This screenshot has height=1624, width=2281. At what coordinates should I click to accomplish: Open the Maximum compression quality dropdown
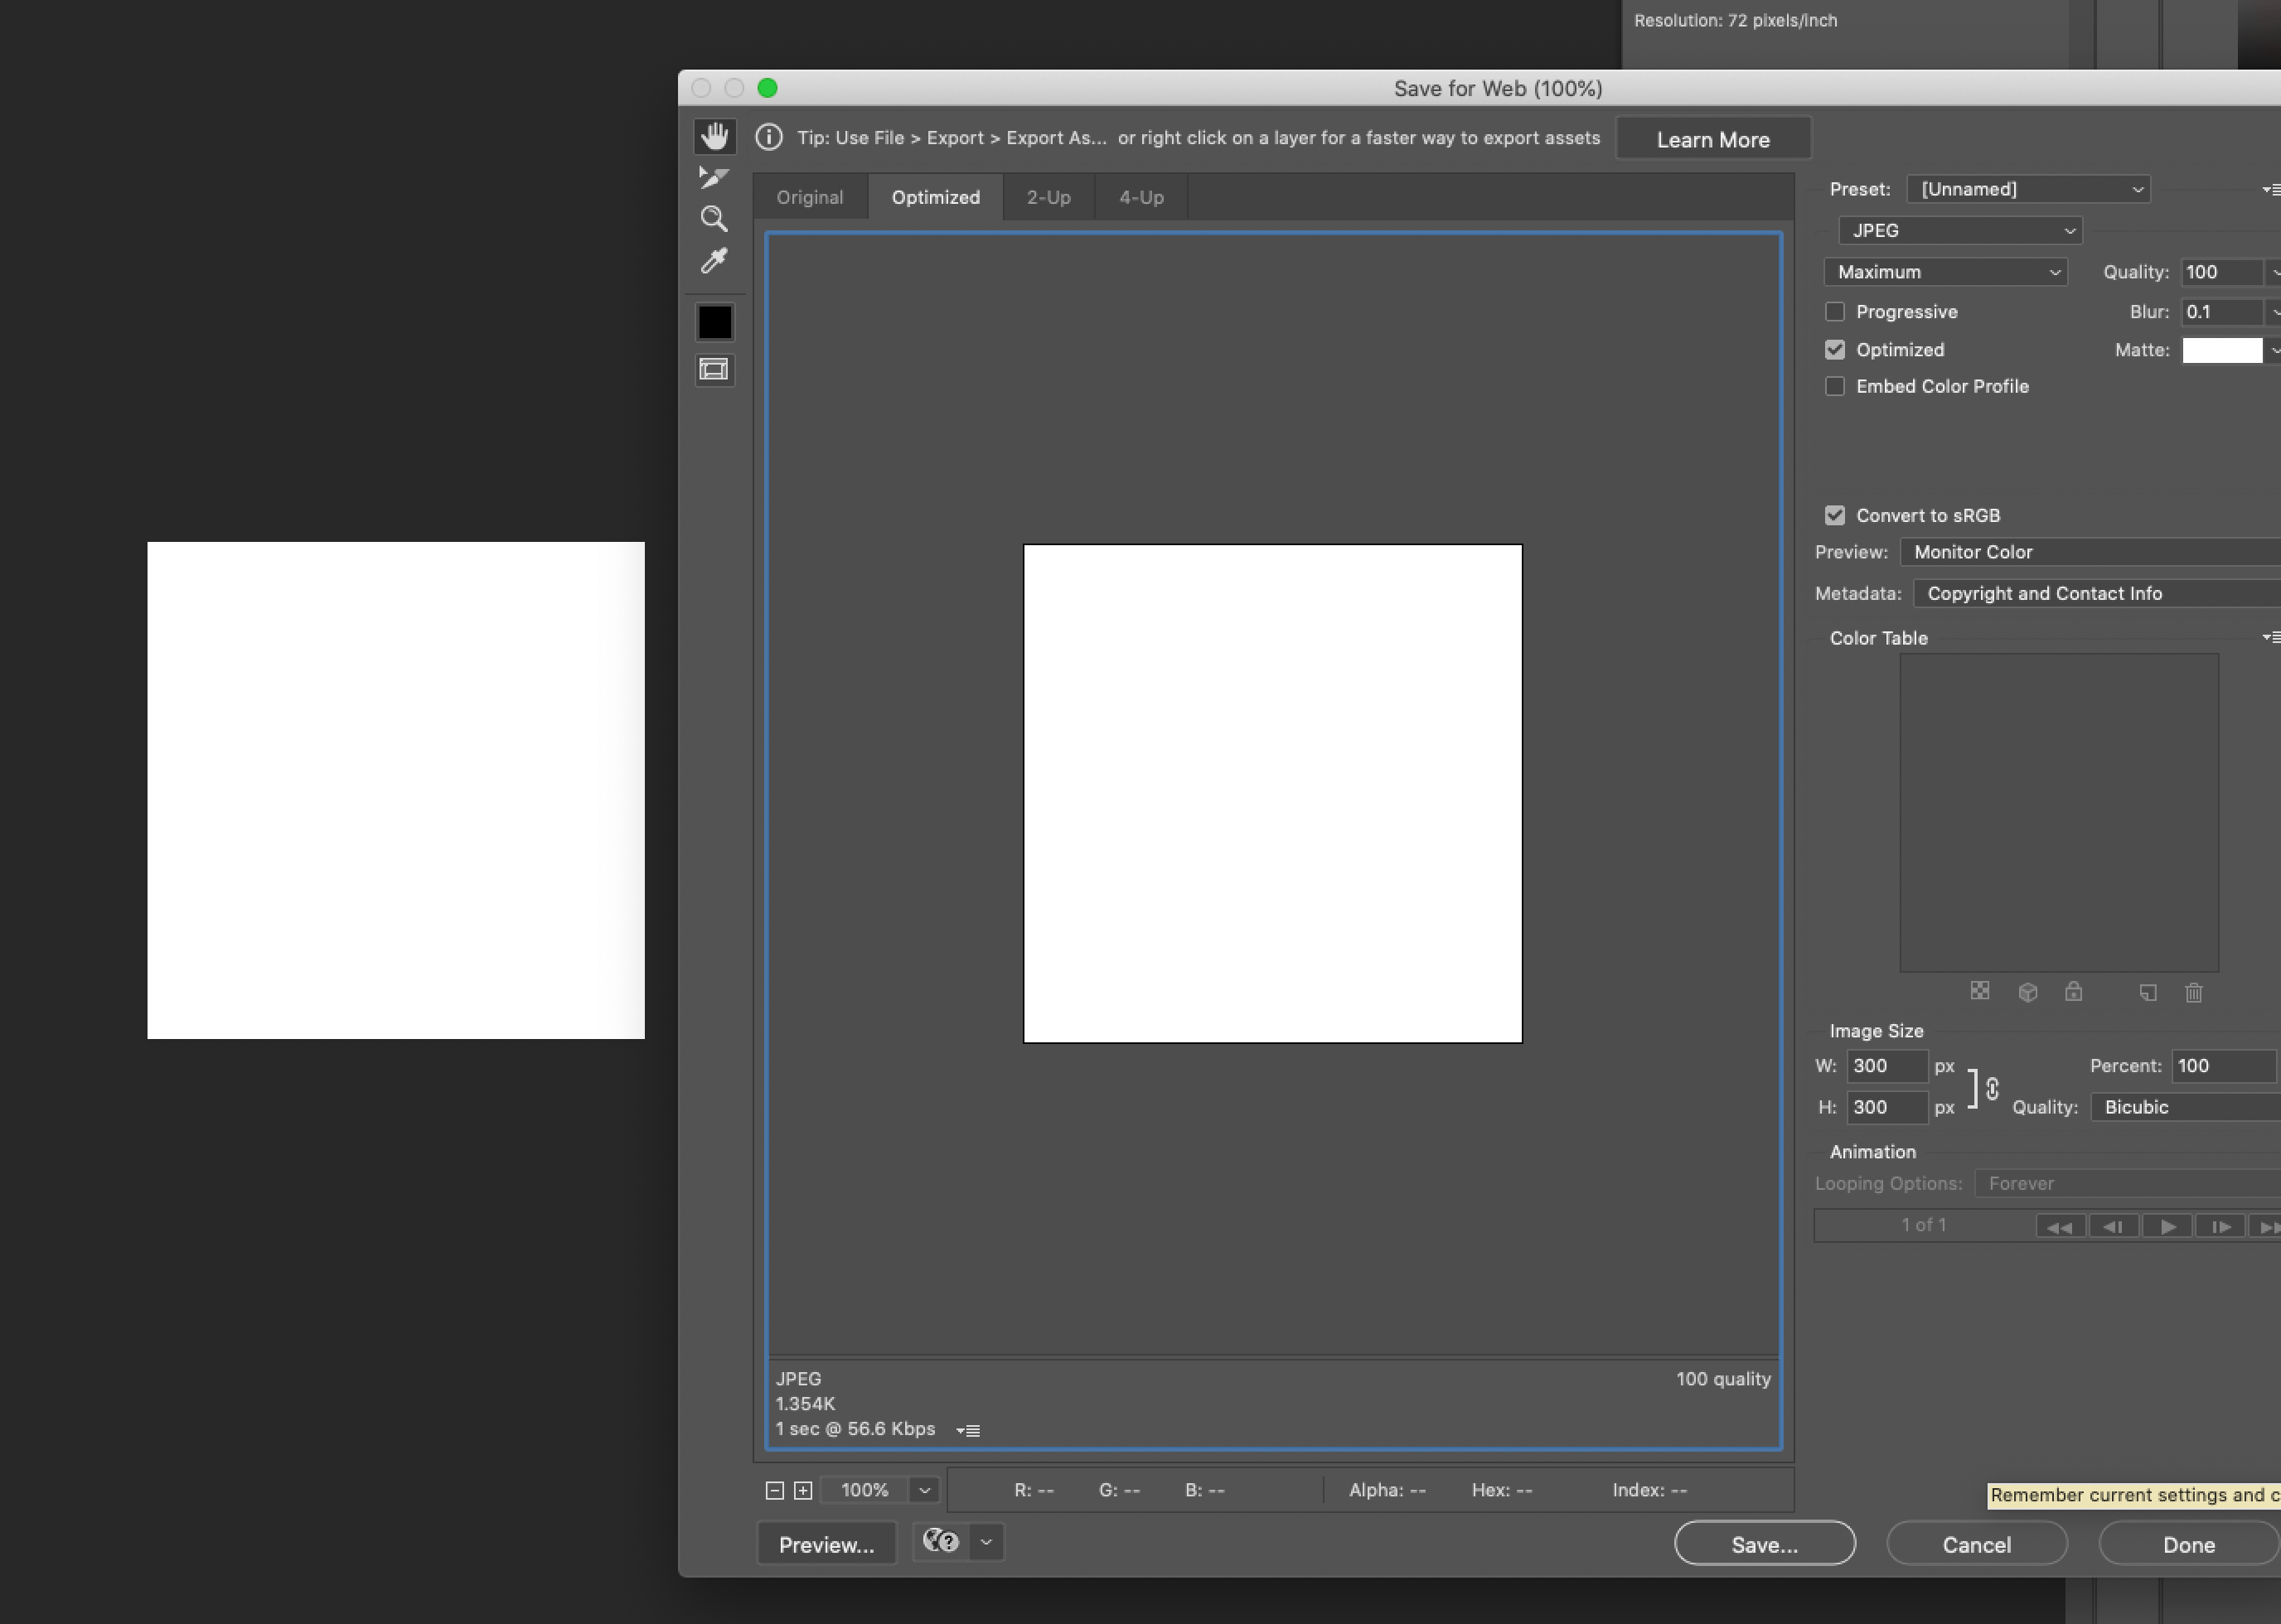(1944, 271)
